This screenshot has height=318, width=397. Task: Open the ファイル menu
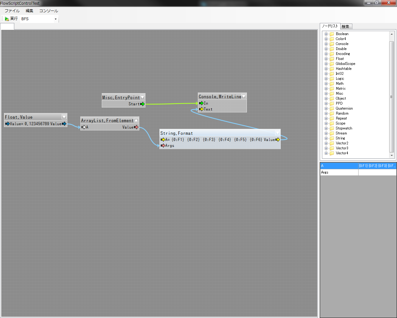coord(12,11)
